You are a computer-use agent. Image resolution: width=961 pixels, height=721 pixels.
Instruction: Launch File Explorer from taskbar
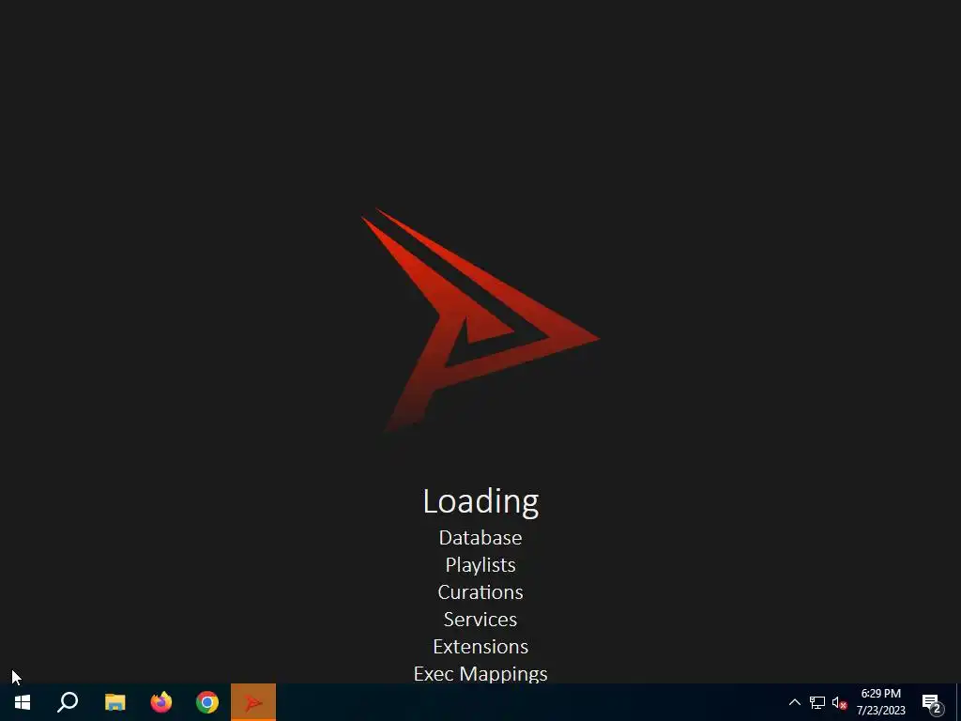click(114, 702)
